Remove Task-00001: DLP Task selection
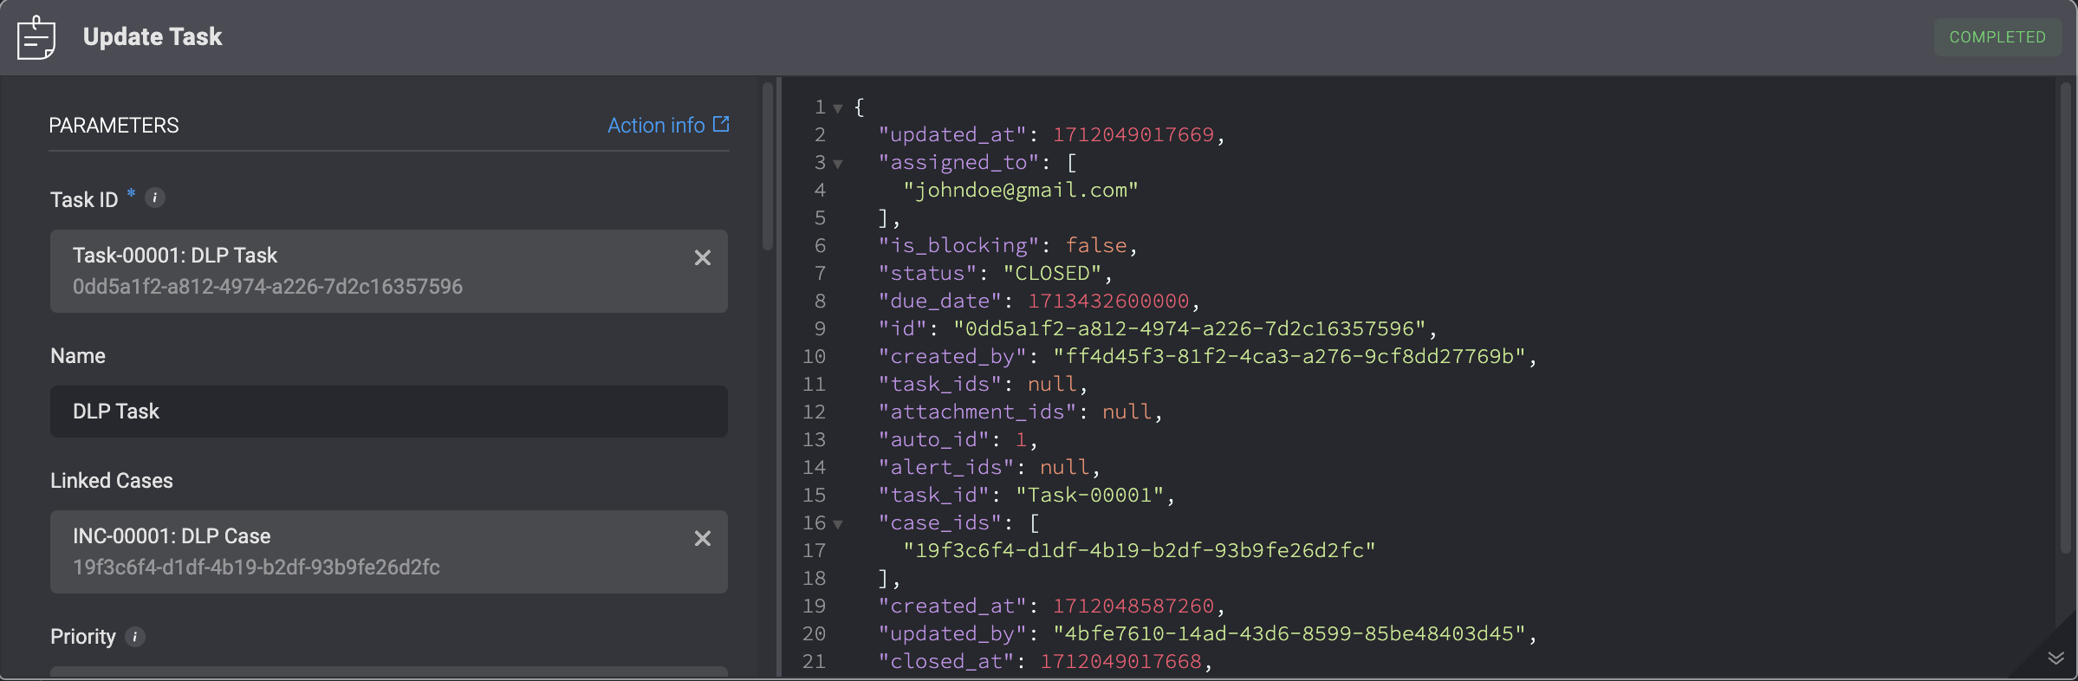The height and width of the screenshot is (681, 2078). (703, 257)
